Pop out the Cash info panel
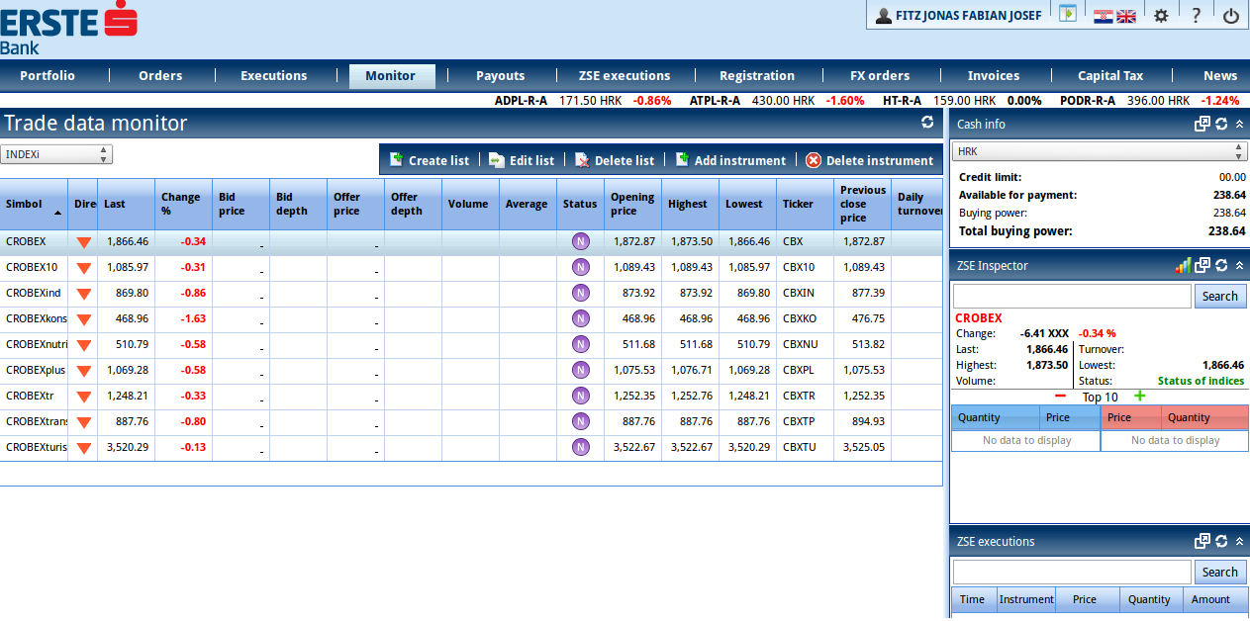Image resolution: width=1250 pixels, height=621 pixels. pyautogui.click(x=1202, y=124)
